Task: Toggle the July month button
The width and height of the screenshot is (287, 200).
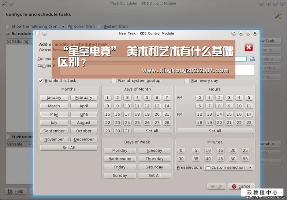Action: (54, 123)
